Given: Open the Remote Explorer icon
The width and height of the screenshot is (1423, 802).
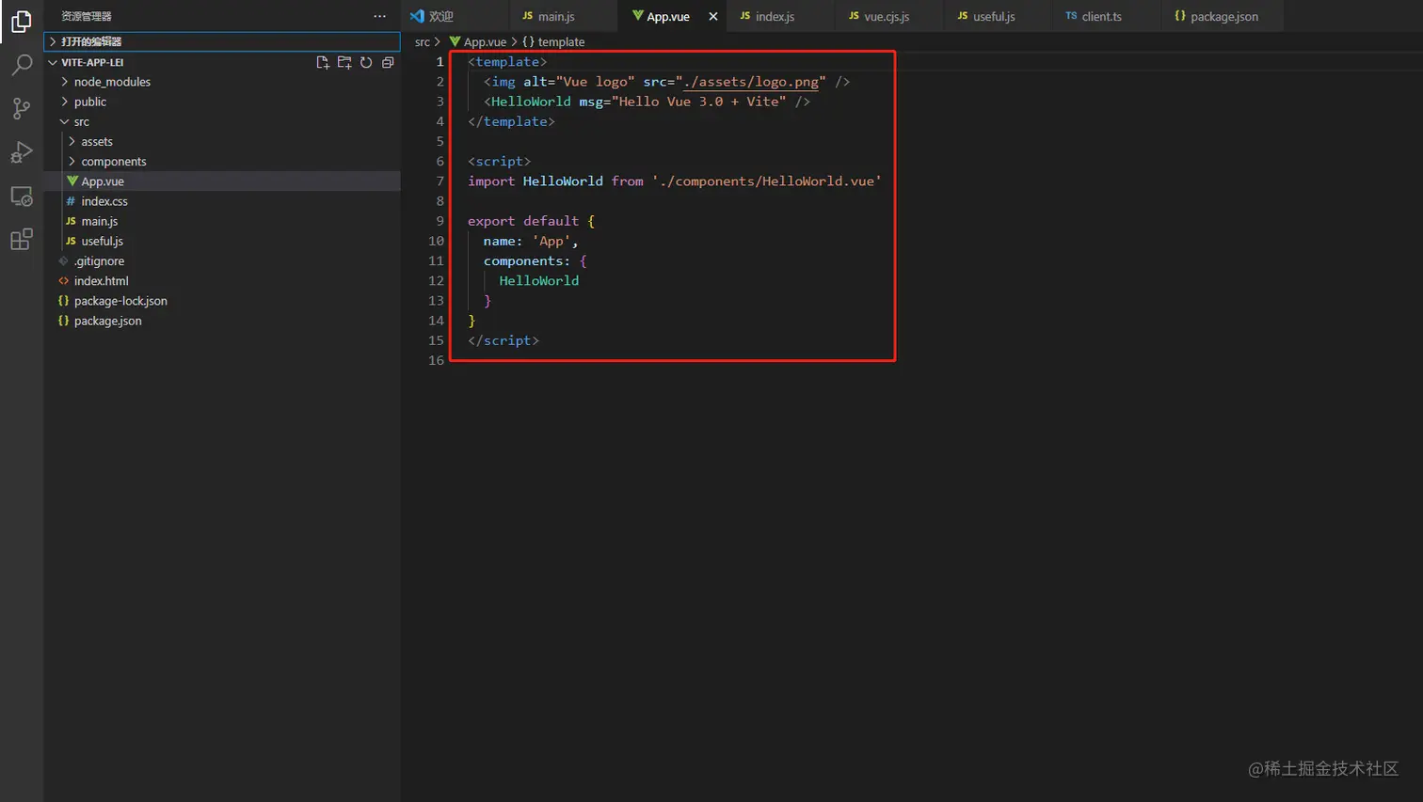Looking at the screenshot, I should pyautogui.click(x=21, y=197).
